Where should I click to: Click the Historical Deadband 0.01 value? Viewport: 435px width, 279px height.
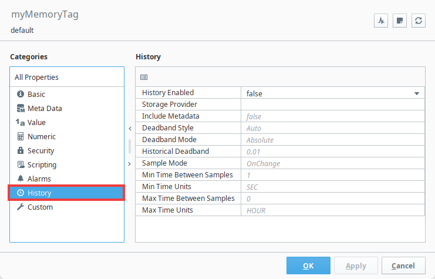click(x=333, y=152)
